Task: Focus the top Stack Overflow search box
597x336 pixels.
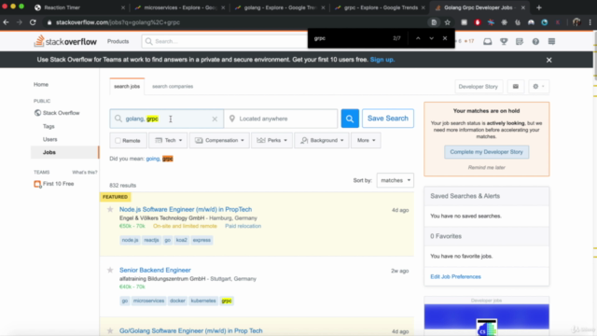Action: (x=225, y=41)
